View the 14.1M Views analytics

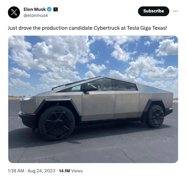(71, 171)
